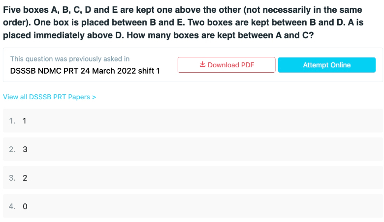Click the Download PDF button
Screen dimensions: 384x222
click(x=226, y=65)
